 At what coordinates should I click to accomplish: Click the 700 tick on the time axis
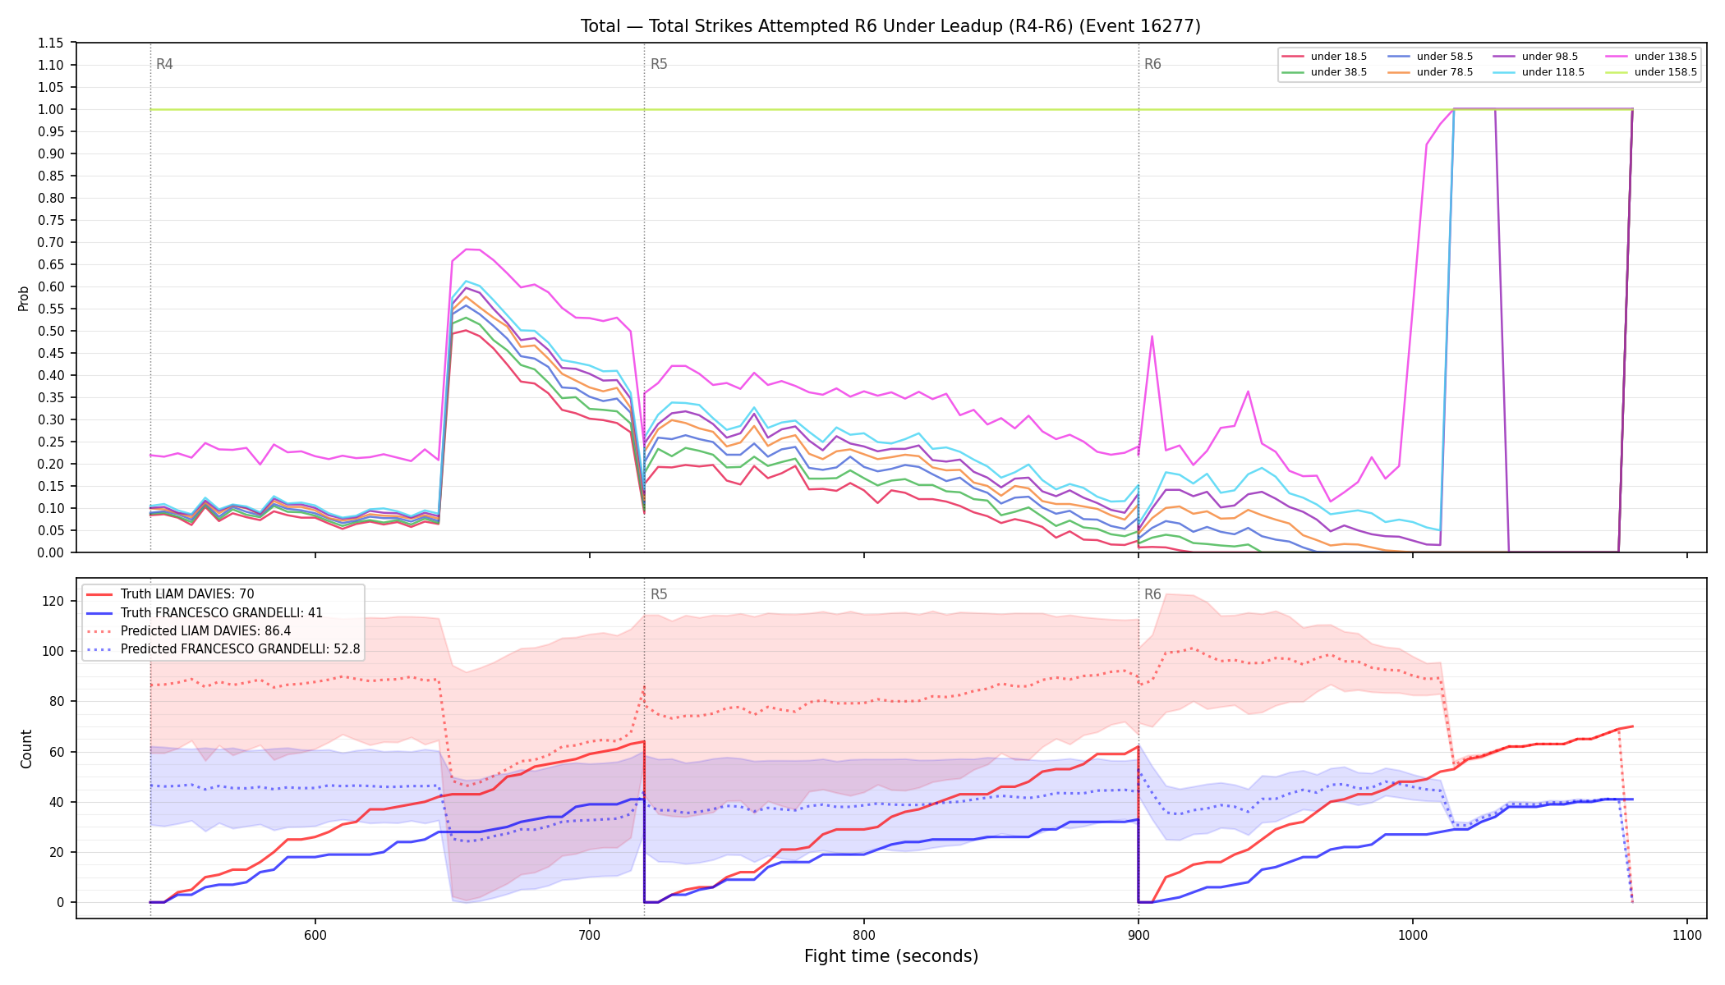(589, 935)
